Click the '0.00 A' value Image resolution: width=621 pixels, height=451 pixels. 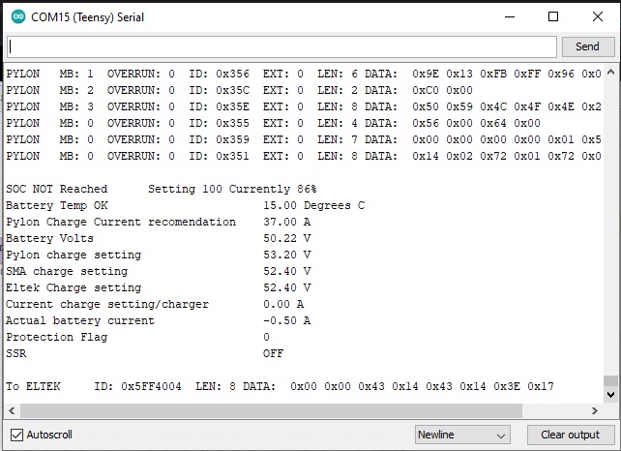click(283, 304)
